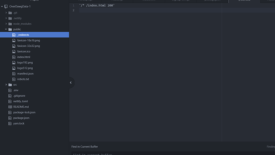
Task: Collapse the public folder chevron
Action: 6,29
